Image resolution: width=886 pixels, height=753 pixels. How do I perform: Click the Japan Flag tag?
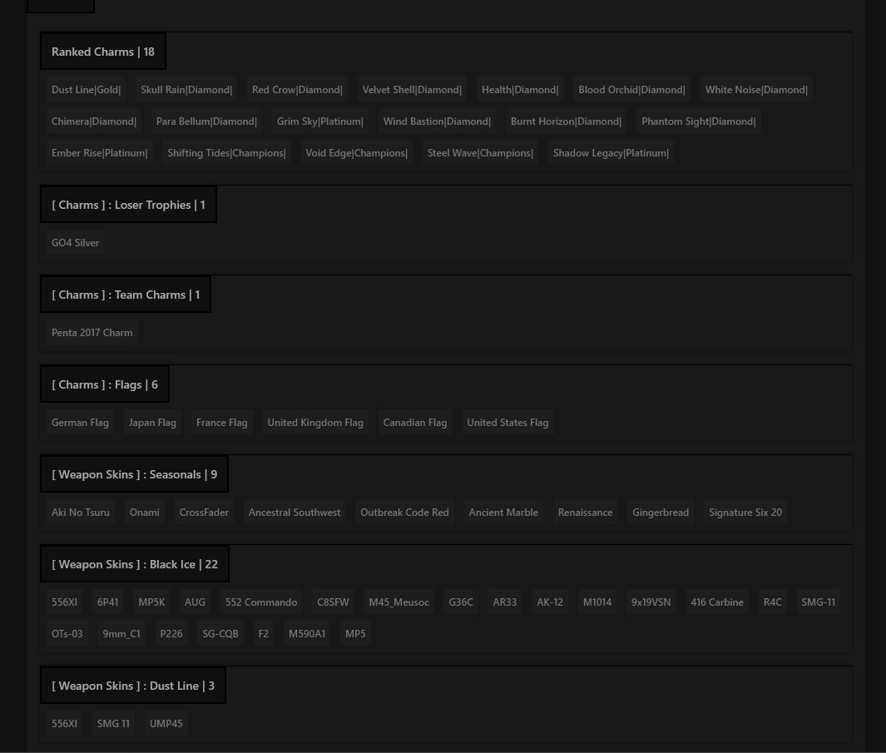pyautogui.click(x=152, y=423)
